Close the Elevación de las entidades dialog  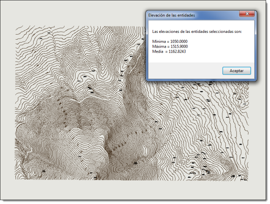click(247, 14)
